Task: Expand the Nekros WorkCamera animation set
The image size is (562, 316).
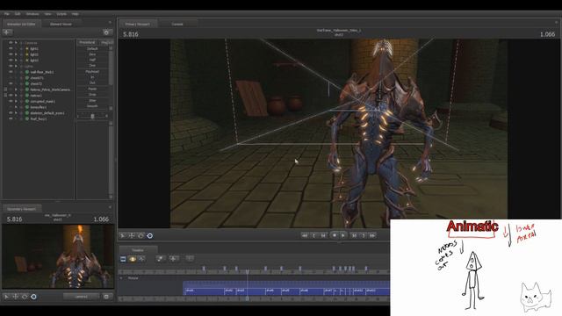Action: [16, 90]
